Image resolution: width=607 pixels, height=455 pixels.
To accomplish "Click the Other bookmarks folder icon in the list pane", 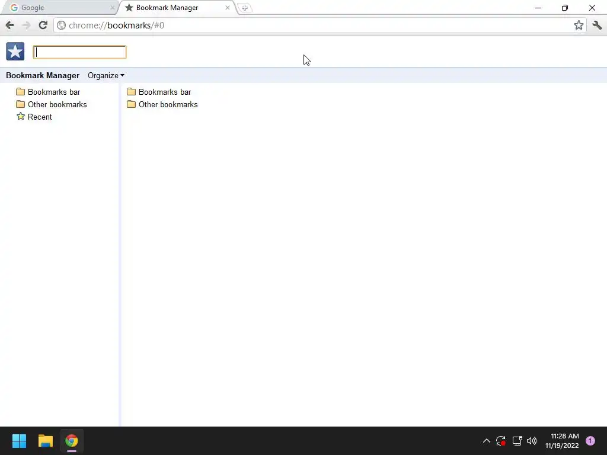I will coord(131,104).
